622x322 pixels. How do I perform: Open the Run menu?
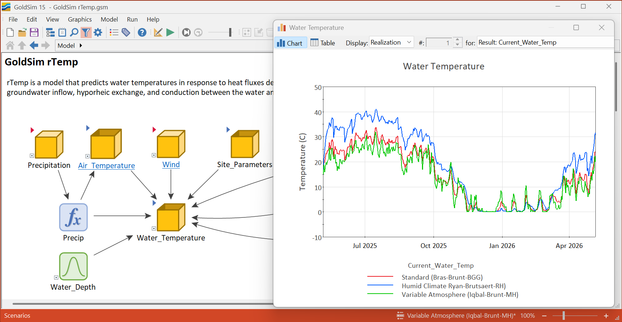[x=132, y=19]
